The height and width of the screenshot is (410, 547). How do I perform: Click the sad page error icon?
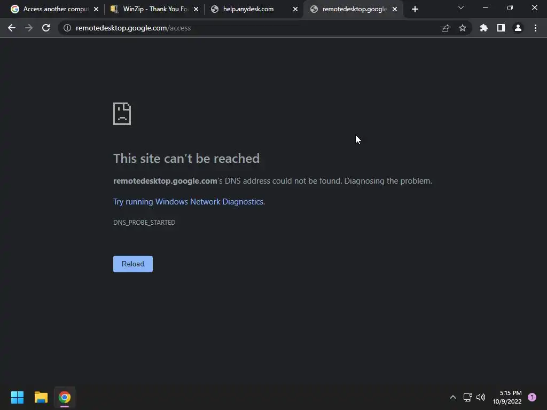pyautogui.click(x=122, y=114)
